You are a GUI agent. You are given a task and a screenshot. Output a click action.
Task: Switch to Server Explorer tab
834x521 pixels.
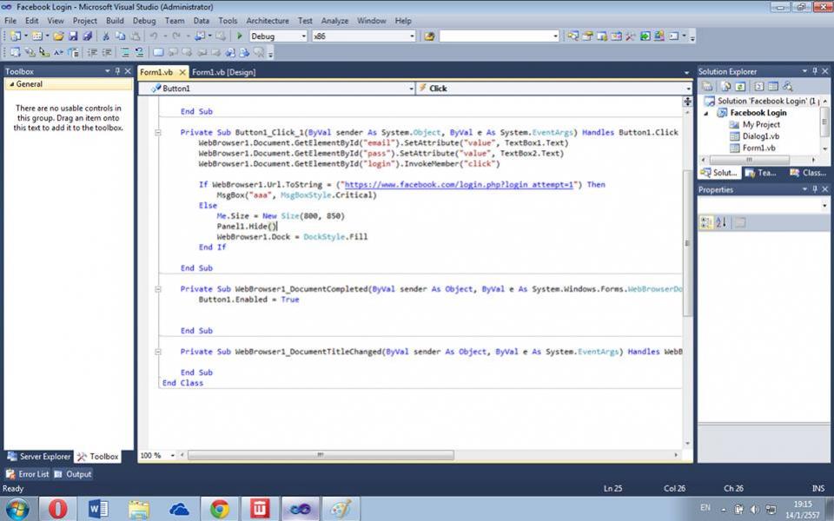coord(39,457)
